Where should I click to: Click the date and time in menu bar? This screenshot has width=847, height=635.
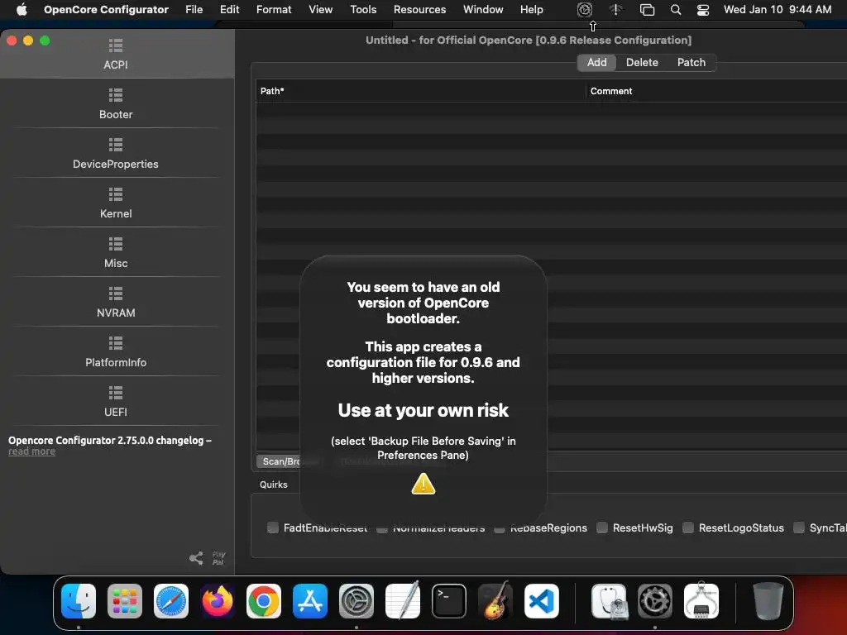point(778,10)
